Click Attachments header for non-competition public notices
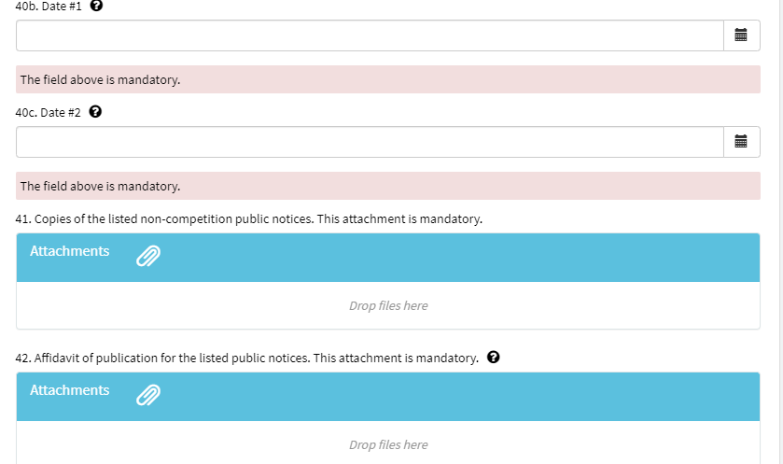The height and width of the screenshot is (464, 783). [70, 252]
